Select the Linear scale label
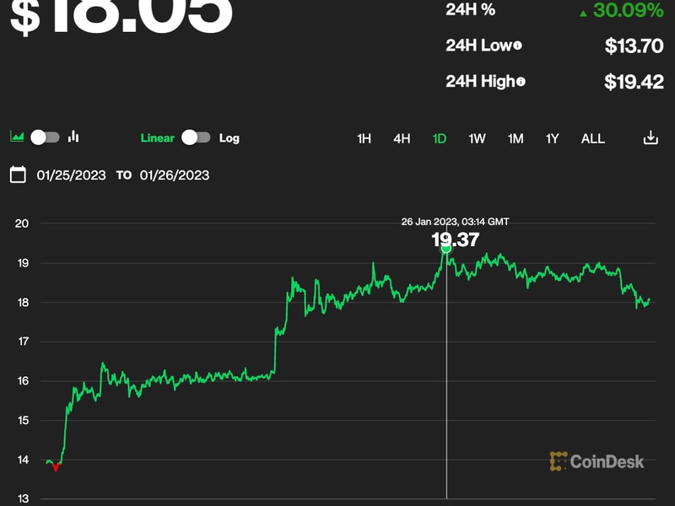 (158, 138)
